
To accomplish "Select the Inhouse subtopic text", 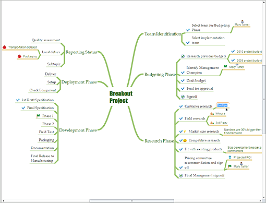I will click(220, 114).
